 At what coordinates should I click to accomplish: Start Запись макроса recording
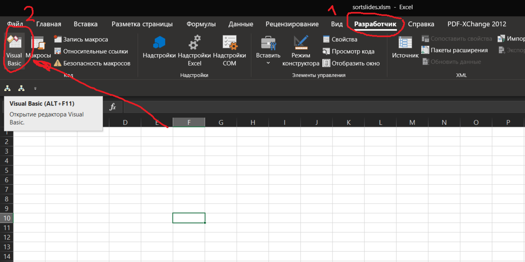tap(81, 39)
